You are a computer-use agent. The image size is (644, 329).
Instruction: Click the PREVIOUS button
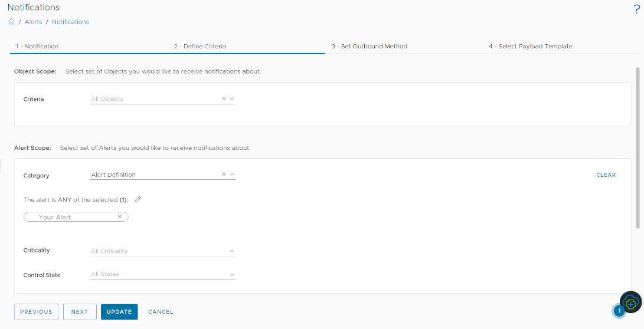(36, 312)
